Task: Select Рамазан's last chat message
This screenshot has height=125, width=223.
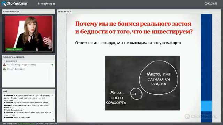Action: 17,117
